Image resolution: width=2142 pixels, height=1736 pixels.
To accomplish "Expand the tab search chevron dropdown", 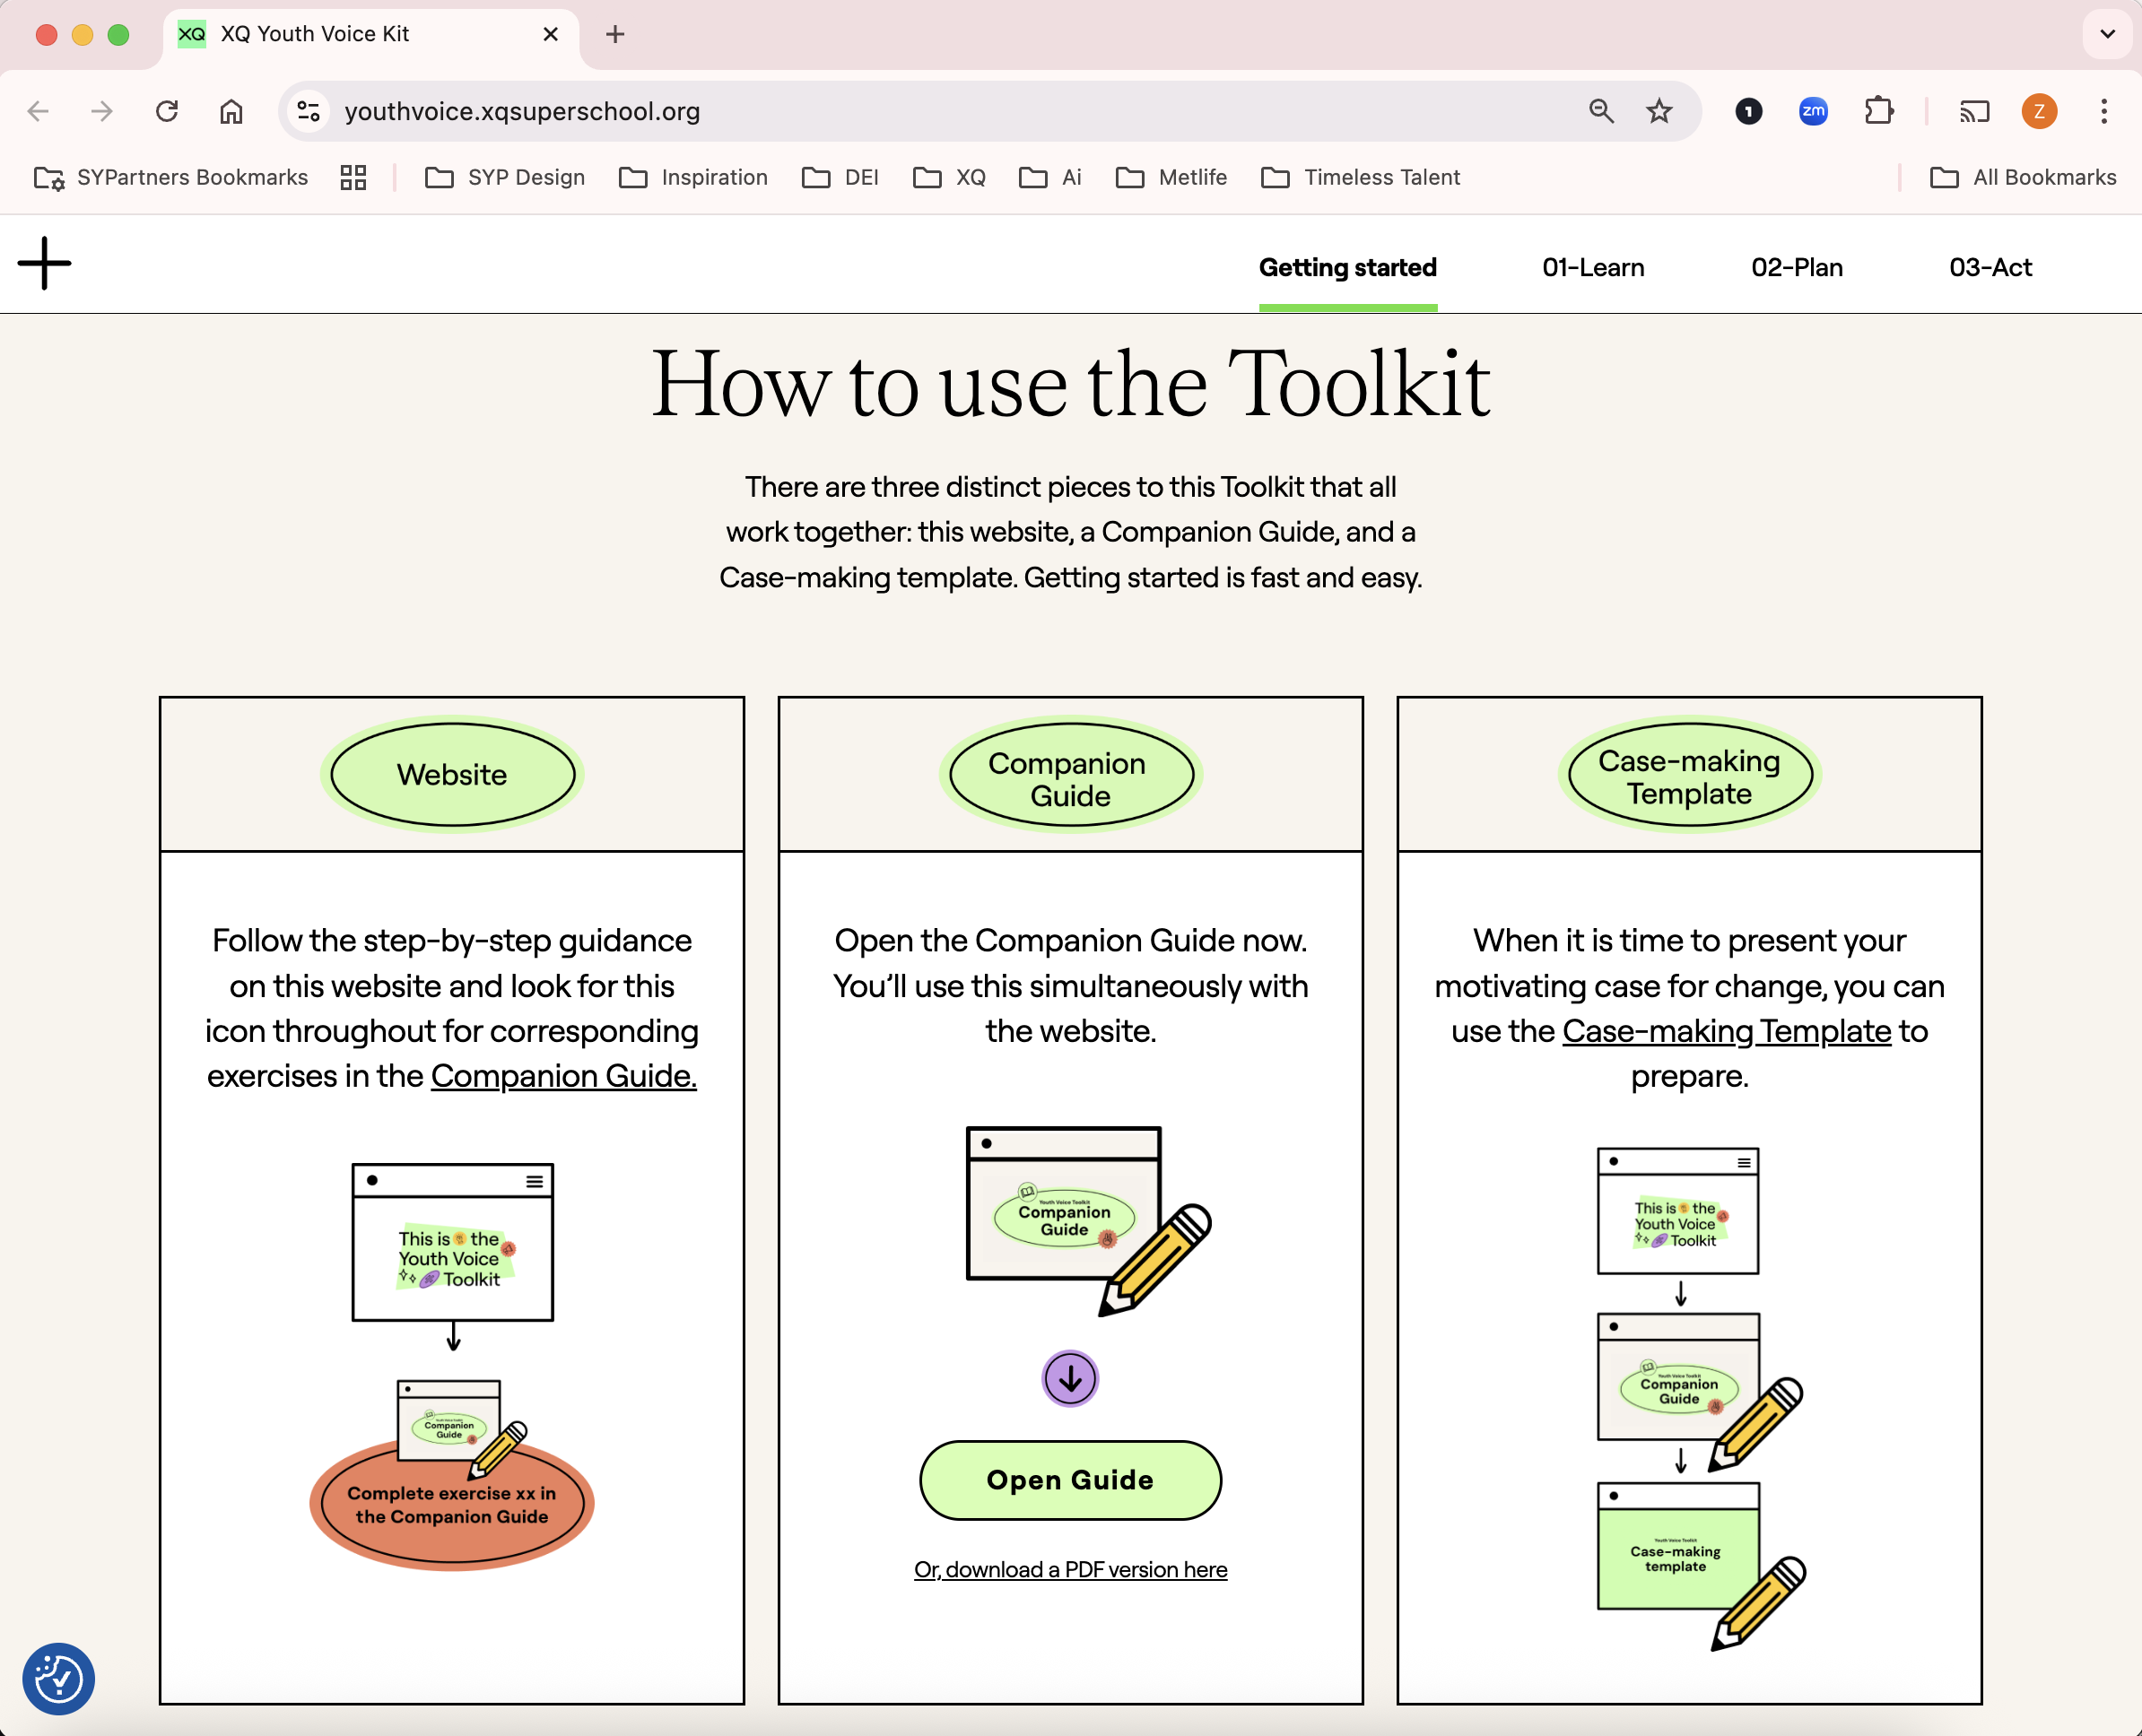I will tap(2107, 34).
